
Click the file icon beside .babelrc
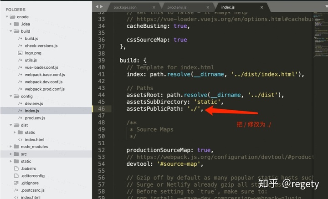point(16,168)
